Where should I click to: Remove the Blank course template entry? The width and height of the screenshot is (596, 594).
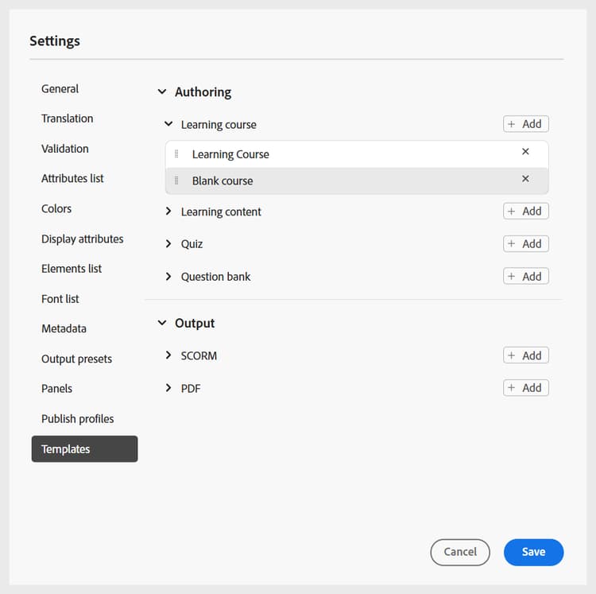coord(525,179)
